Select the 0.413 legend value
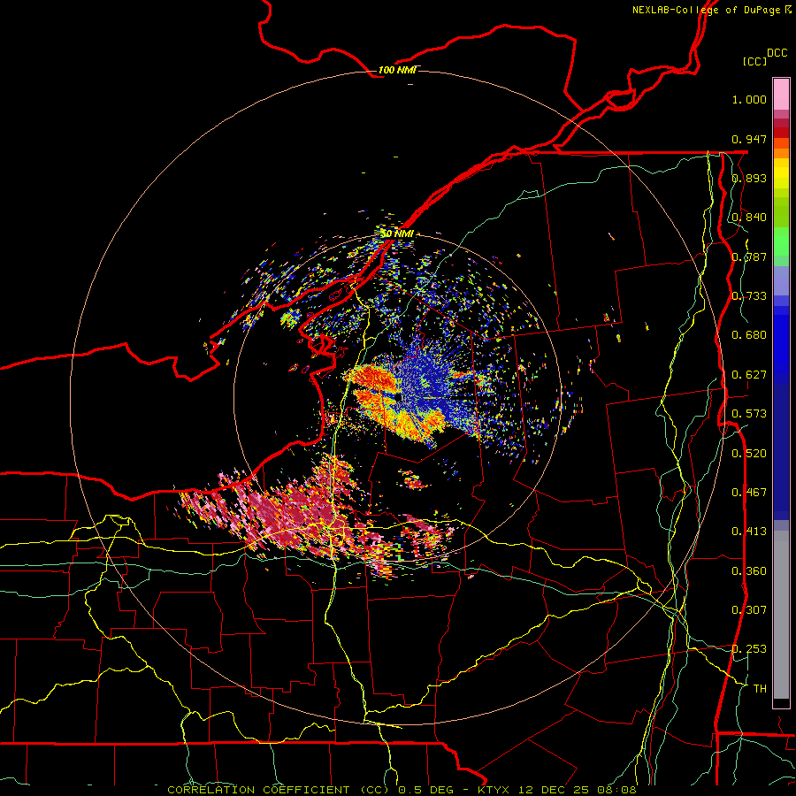 point(749,532)
